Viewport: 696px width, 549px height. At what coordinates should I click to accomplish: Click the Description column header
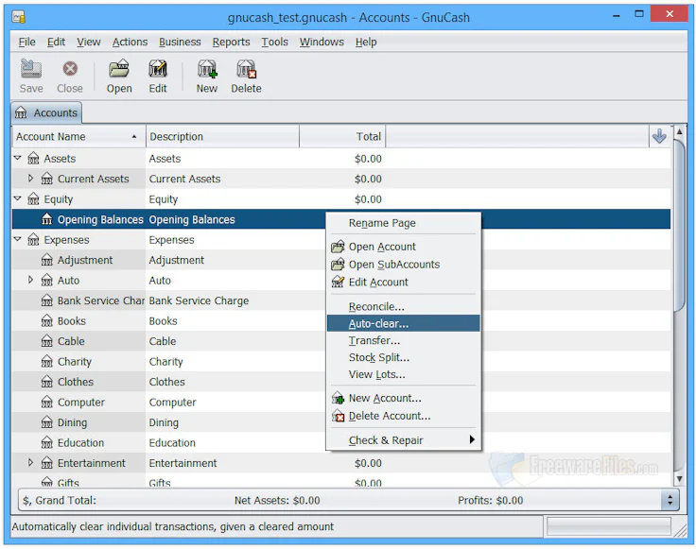tap(222, 137)
